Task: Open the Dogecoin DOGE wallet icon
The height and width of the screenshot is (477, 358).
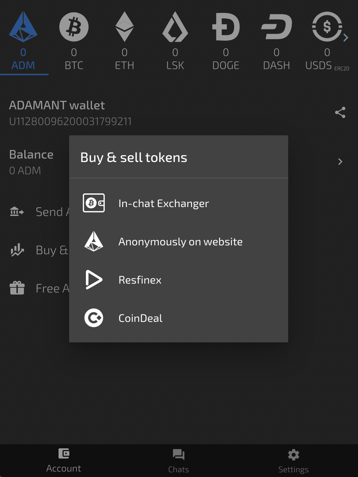Action: click(x=226, y=27)
